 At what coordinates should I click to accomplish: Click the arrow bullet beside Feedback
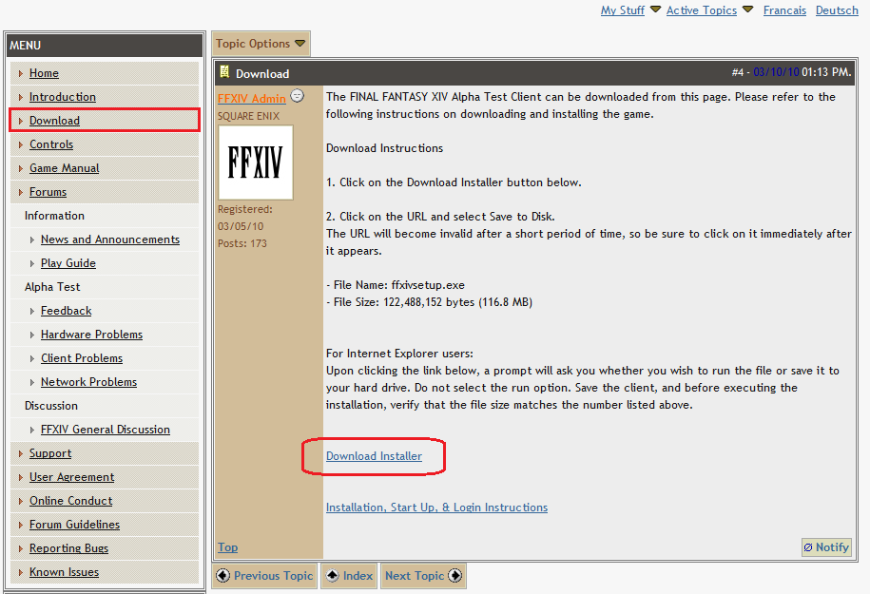(x=32, y=311)
